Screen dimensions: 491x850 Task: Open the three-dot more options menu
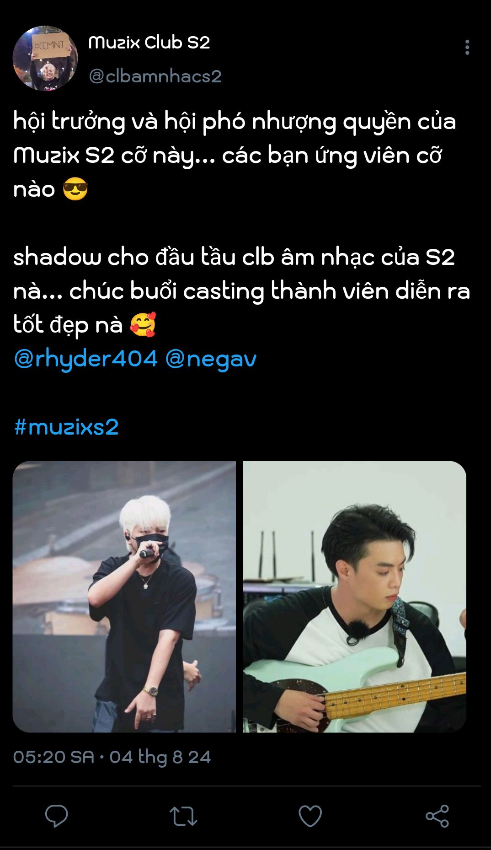467,47
